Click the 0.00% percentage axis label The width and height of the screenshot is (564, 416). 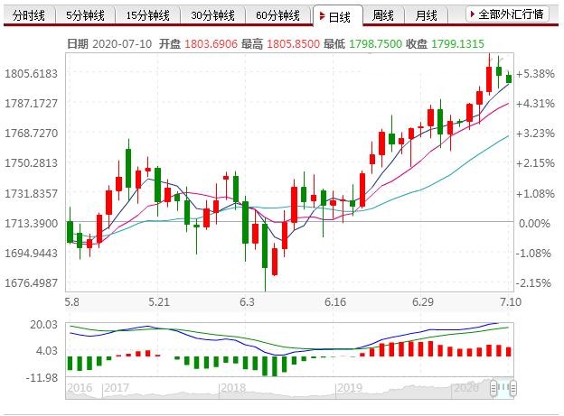point(534,224)
